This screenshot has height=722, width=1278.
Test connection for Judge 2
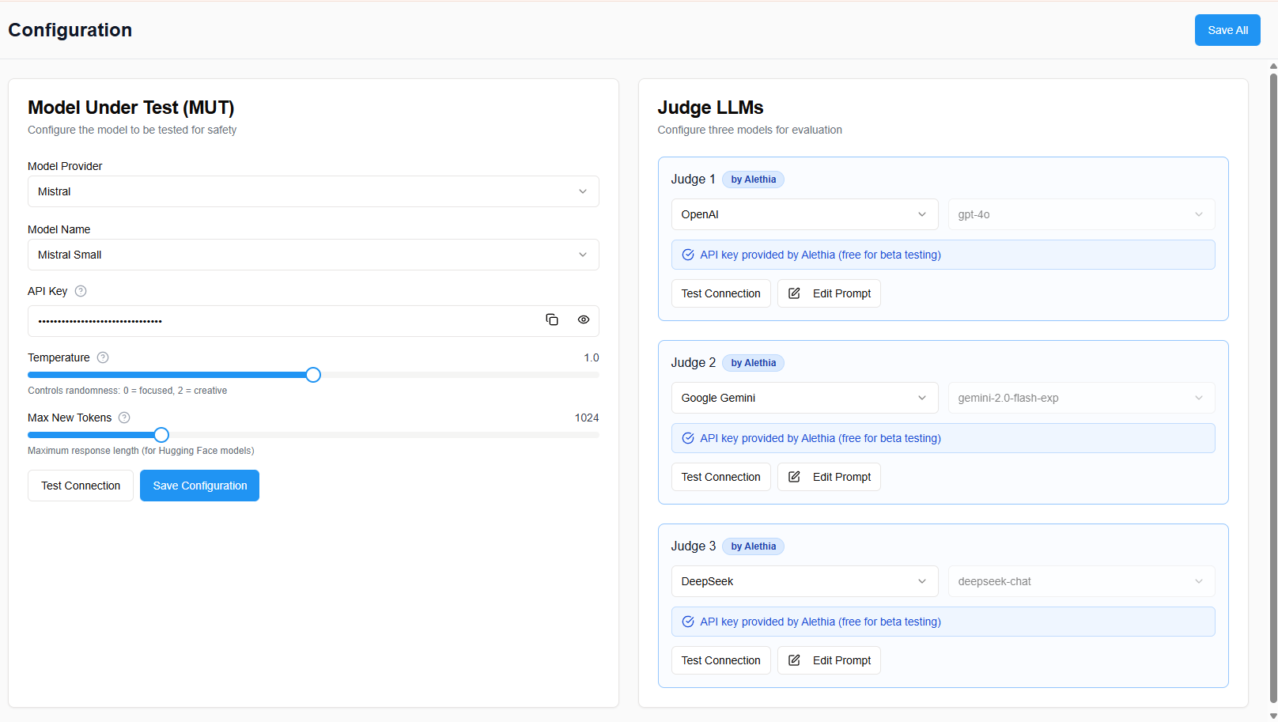pyautogui.click(x=720, y=477)
